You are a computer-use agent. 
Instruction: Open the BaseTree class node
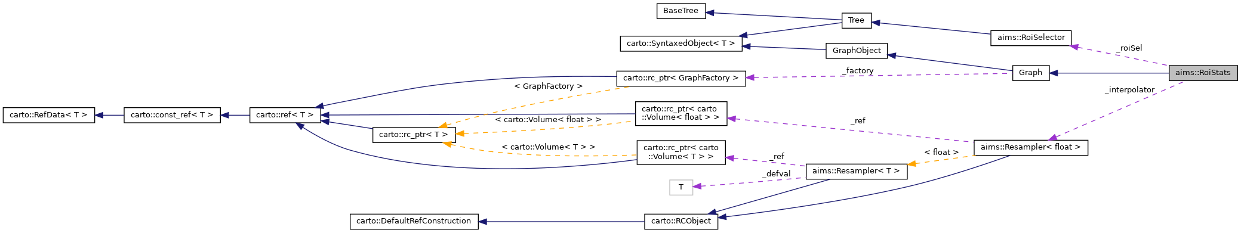(x=680, y=11)
